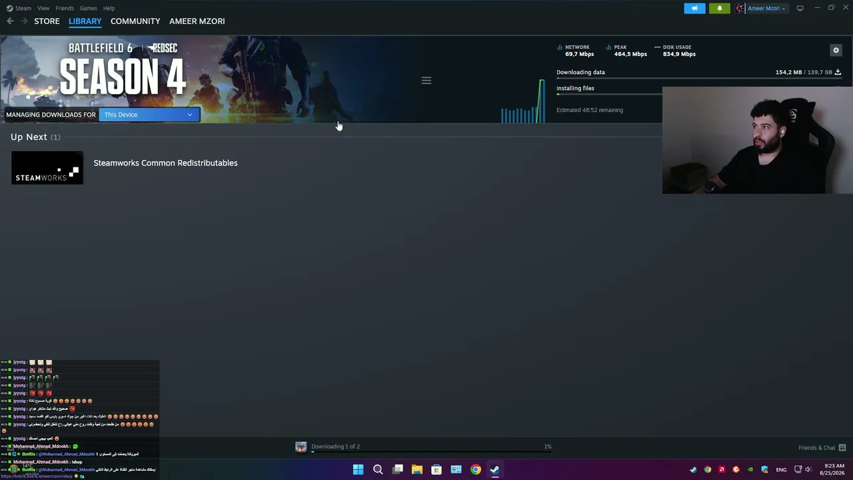The height and width of the screenshot is (480, 853).
Task: Select Steamworks Common Redistributables in queue
Action: 165,163
